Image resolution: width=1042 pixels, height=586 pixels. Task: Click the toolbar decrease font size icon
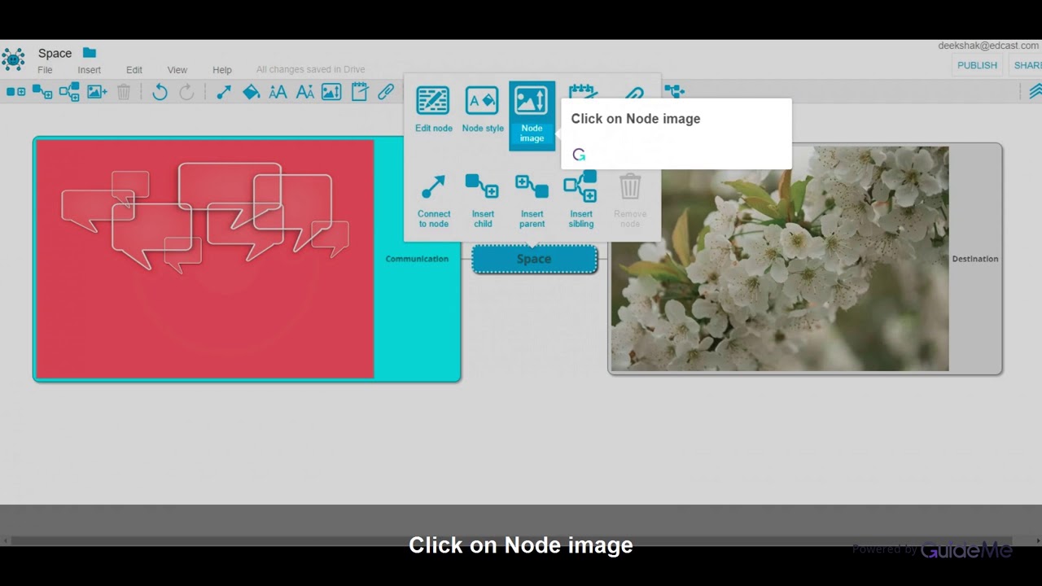pos(304,93)
